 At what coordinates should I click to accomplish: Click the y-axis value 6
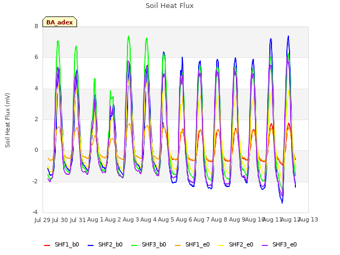36,57
